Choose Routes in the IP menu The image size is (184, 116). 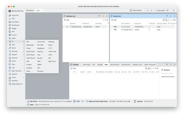(x=40, y=58)
